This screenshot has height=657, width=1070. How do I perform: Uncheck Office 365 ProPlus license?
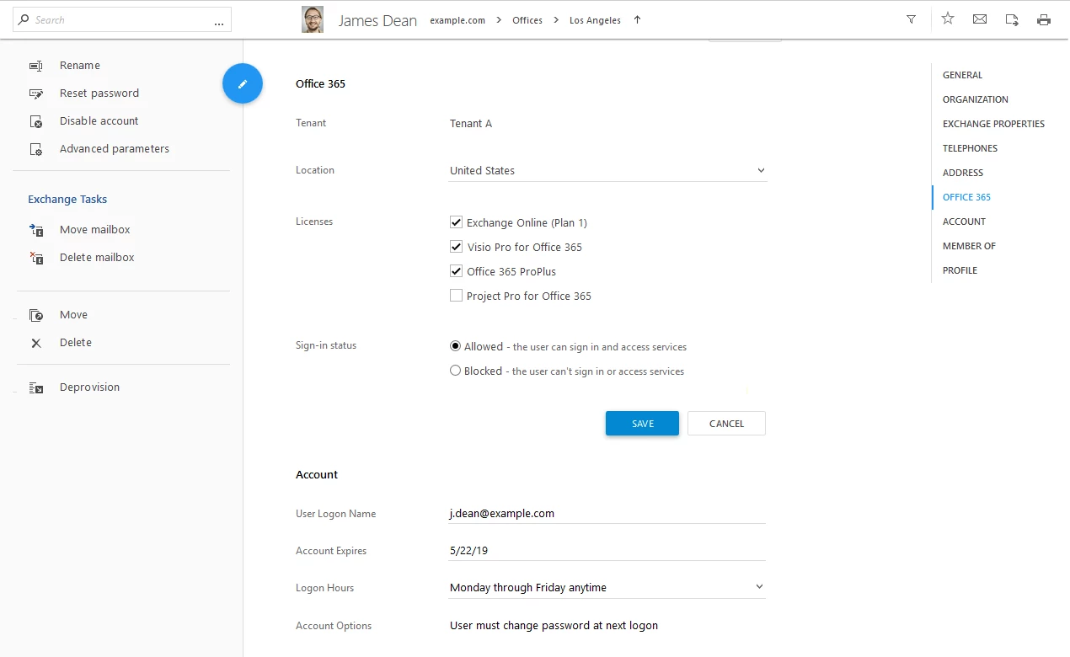(456, 271)
